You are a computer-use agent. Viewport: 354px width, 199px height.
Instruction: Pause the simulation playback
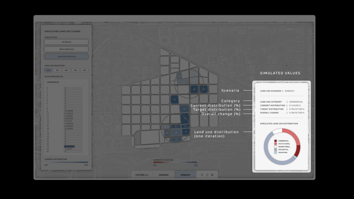[207, 174]
